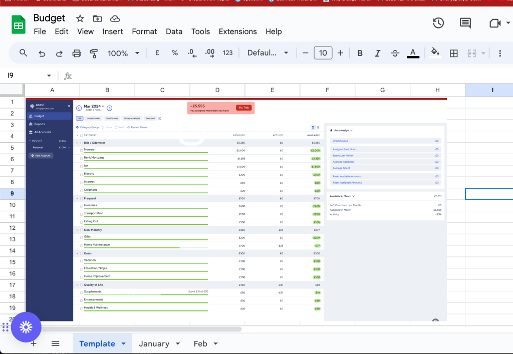
Task: Open the comments panel icon
Action: coord(465,23)
